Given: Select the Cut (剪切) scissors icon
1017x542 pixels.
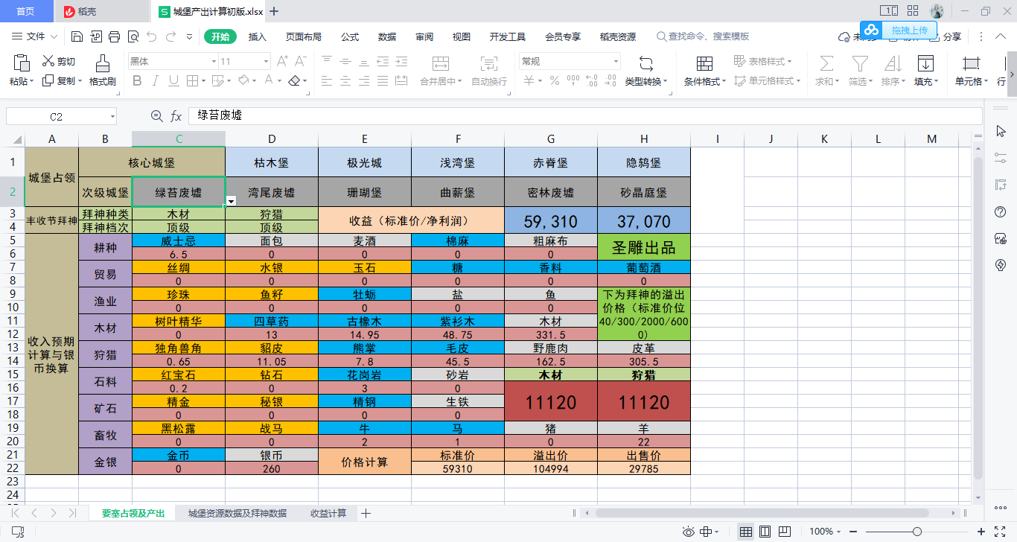Looking at the screenshot, I should (49, 61).
